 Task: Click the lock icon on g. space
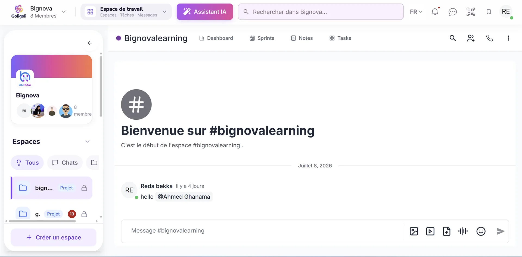tap(84, 214)
